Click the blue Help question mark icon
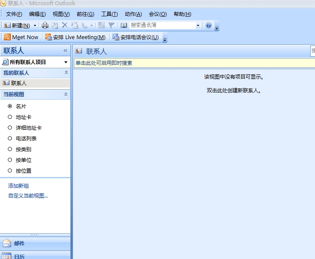 pos(209,26)
